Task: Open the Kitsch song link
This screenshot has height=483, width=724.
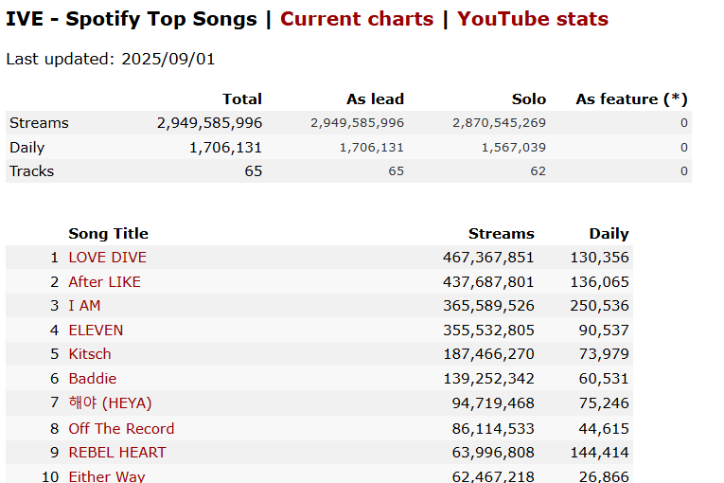Action: point(90,354)
